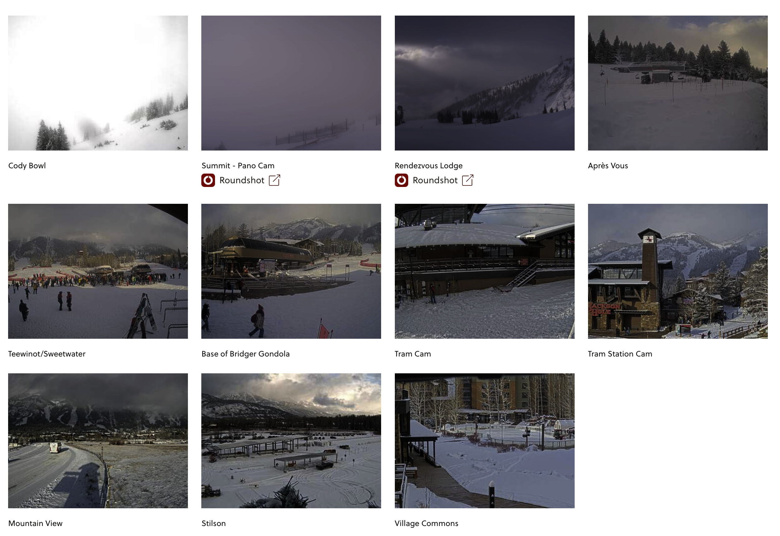Open Base of Bridger Gondola webcam image
This screenshot has height=536, width=780.
[x=291, y=271]
